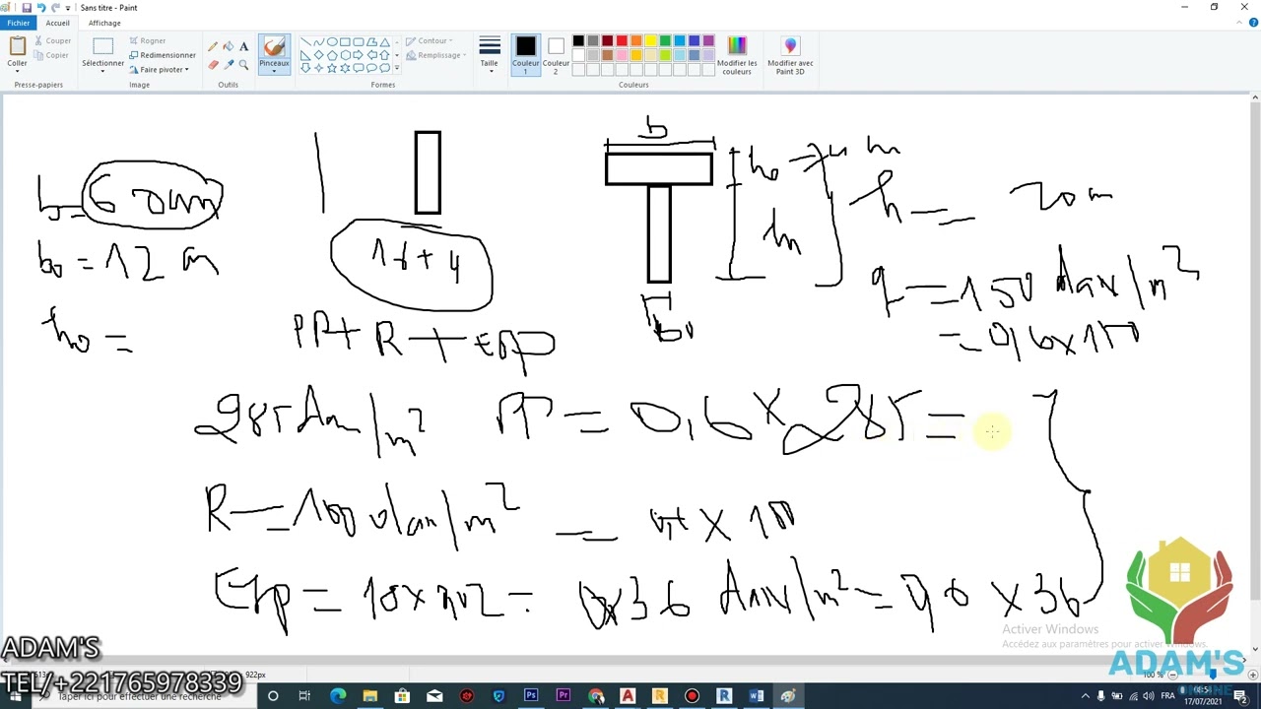This screenshot has width=1261, height=709.
Task: Switch to the Affichage tab
Action: (x=104, y=23)
